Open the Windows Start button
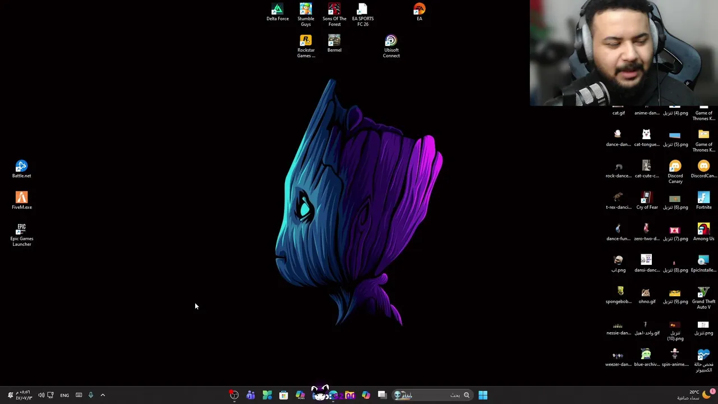 [x=483, y=395]
